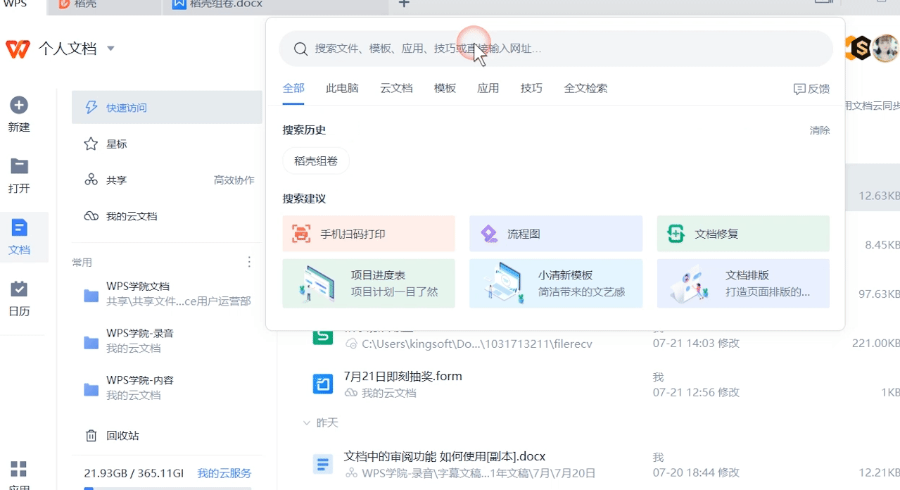Click the user avatar photo
This screenshot has height=490, width=900.
(886, 48)
